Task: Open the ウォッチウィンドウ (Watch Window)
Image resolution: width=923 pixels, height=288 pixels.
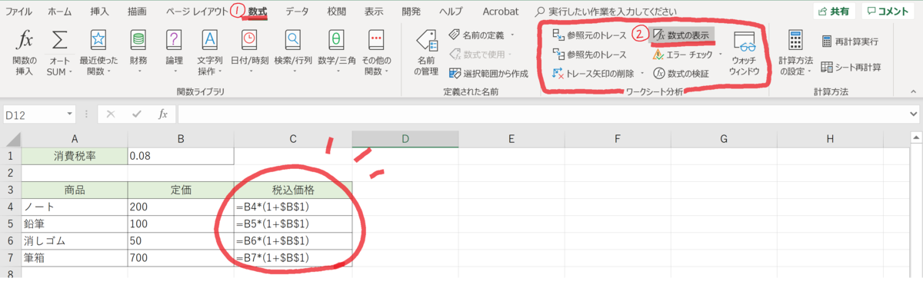Action: [x=745, y=54]
